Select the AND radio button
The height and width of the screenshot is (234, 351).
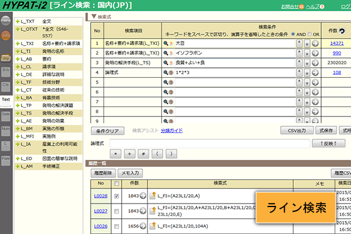pos(294,34)
